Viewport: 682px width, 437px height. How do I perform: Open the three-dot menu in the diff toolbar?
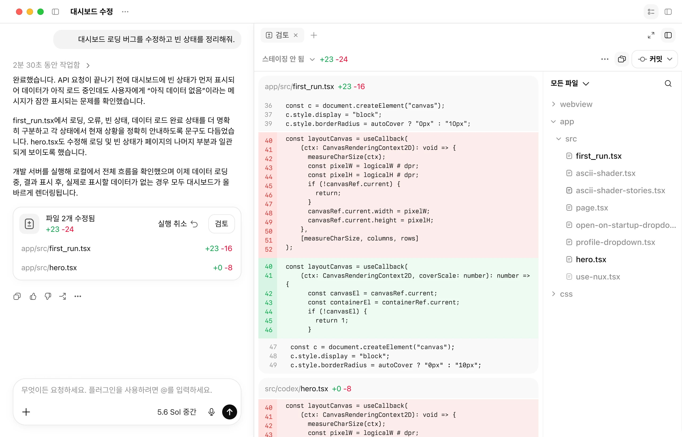pyautogui.click(x=604, y=59)
